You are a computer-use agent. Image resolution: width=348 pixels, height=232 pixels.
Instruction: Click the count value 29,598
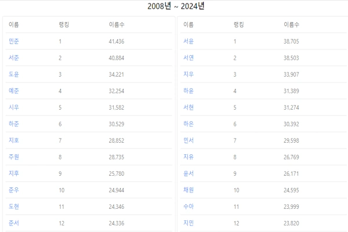click(x=291, y=140)
